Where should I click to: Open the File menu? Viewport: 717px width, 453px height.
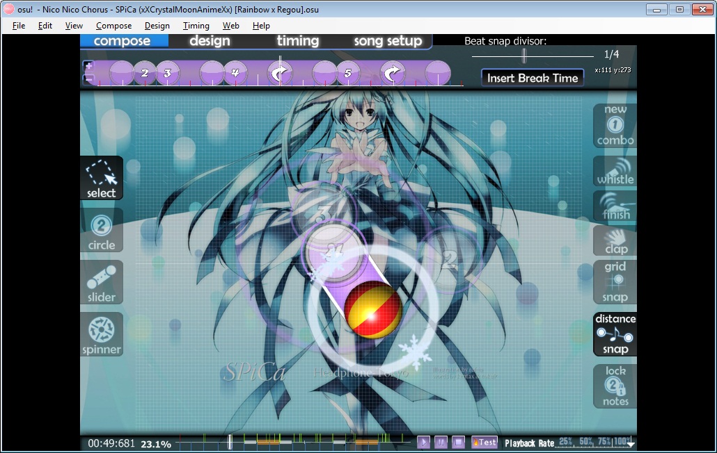click(19, 26)
